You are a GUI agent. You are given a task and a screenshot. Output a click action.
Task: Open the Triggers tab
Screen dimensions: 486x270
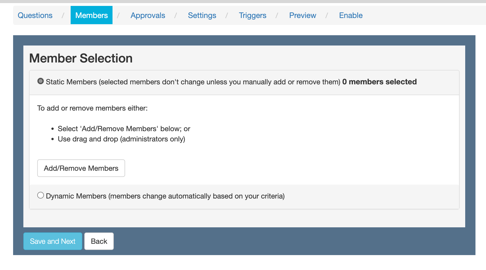point(253,15)
